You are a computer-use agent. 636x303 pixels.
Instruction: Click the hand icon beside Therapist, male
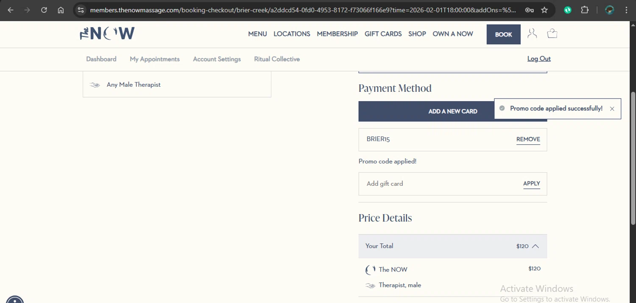(x=370, y=286)
